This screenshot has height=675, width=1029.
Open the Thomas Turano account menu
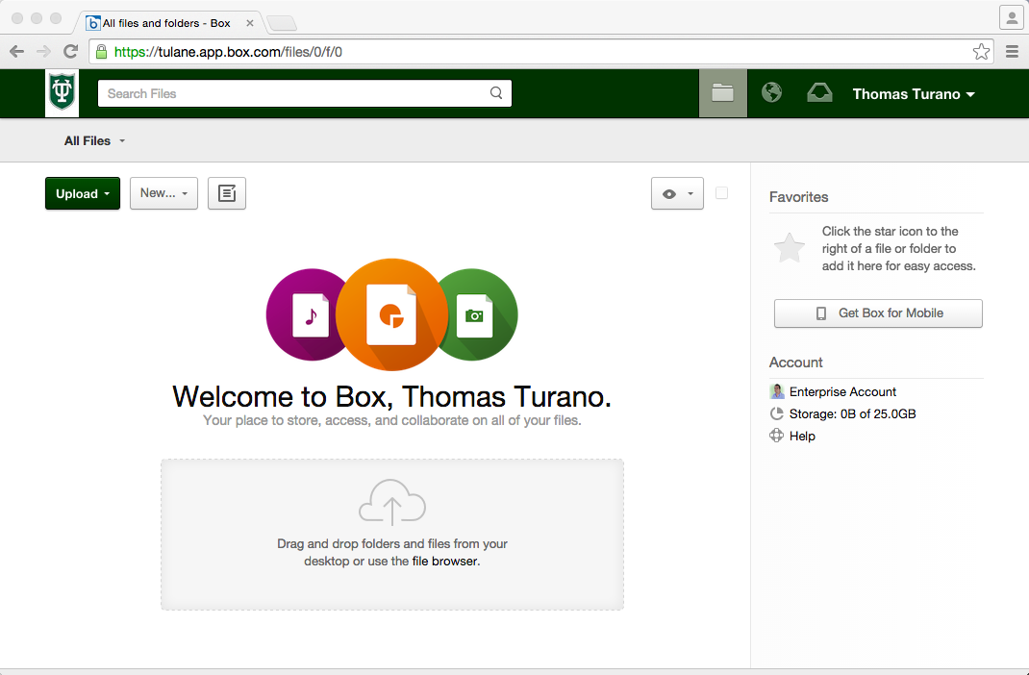coord(914,94)
